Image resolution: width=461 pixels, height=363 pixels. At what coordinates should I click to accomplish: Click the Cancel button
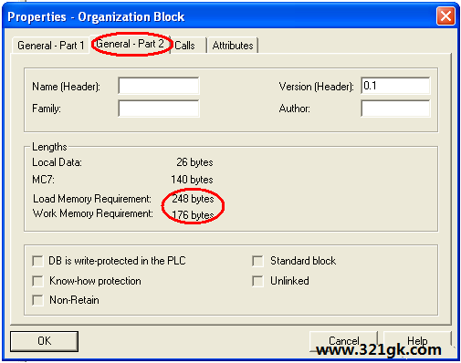[x=344, y=341]
